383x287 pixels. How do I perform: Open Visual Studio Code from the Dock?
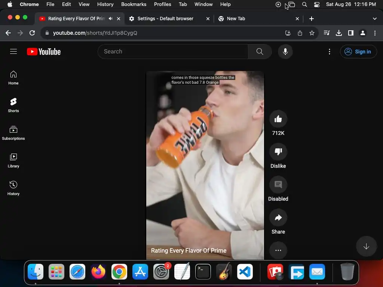(245, 272)
